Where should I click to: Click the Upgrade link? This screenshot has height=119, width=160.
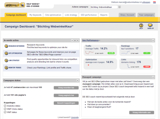pyautogui.click(x=75, y=117)
